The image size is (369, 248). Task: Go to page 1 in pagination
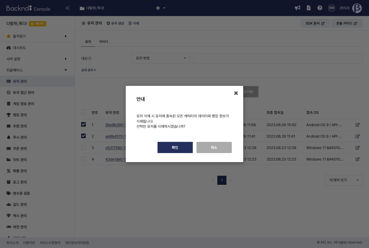click(x=222, y=180)
